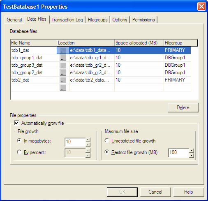Select the tdb_group1_dat file name cell

[34, 58]
